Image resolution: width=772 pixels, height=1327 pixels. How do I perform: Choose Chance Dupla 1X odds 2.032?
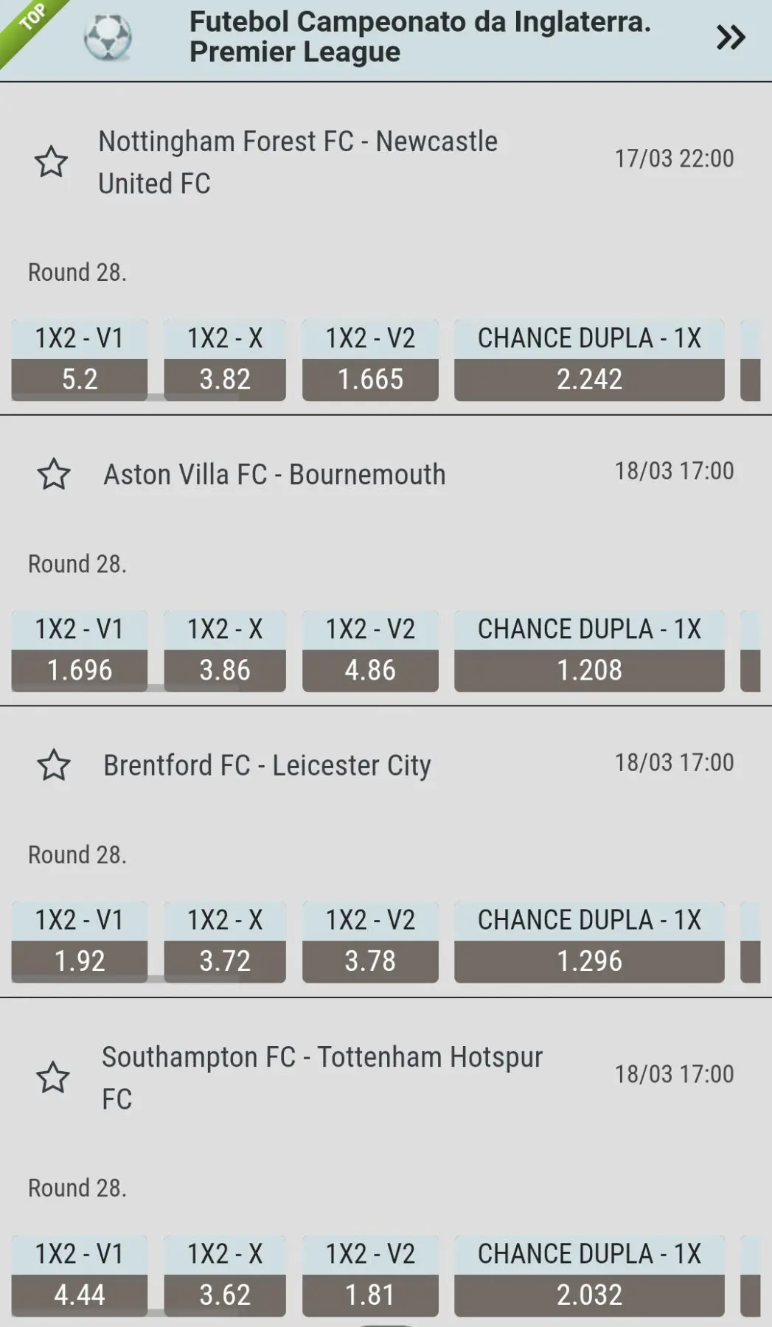pos(589,1295)
